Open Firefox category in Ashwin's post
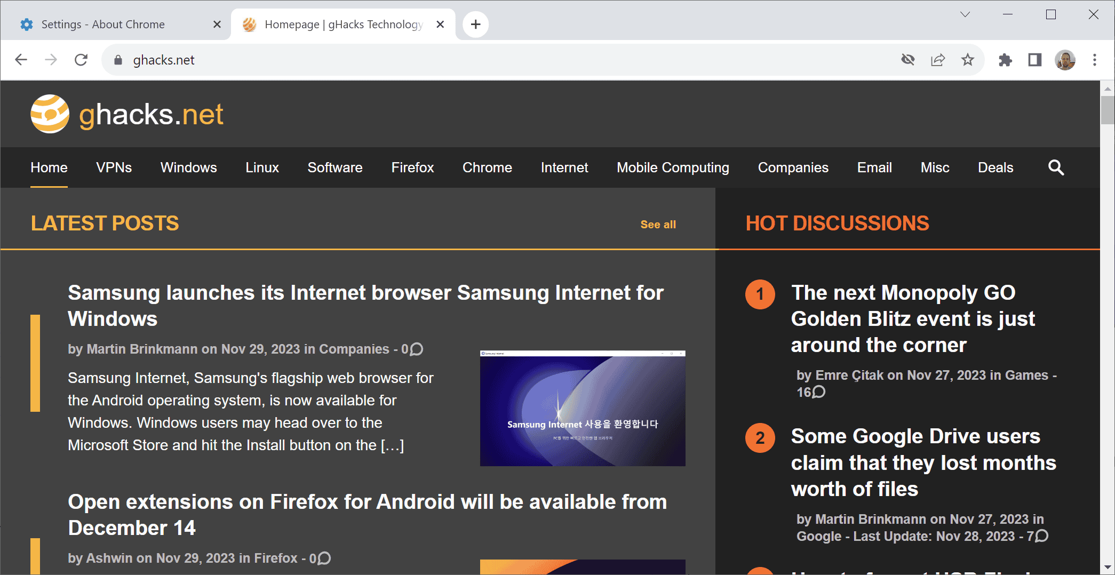 [x=276, y=558]
